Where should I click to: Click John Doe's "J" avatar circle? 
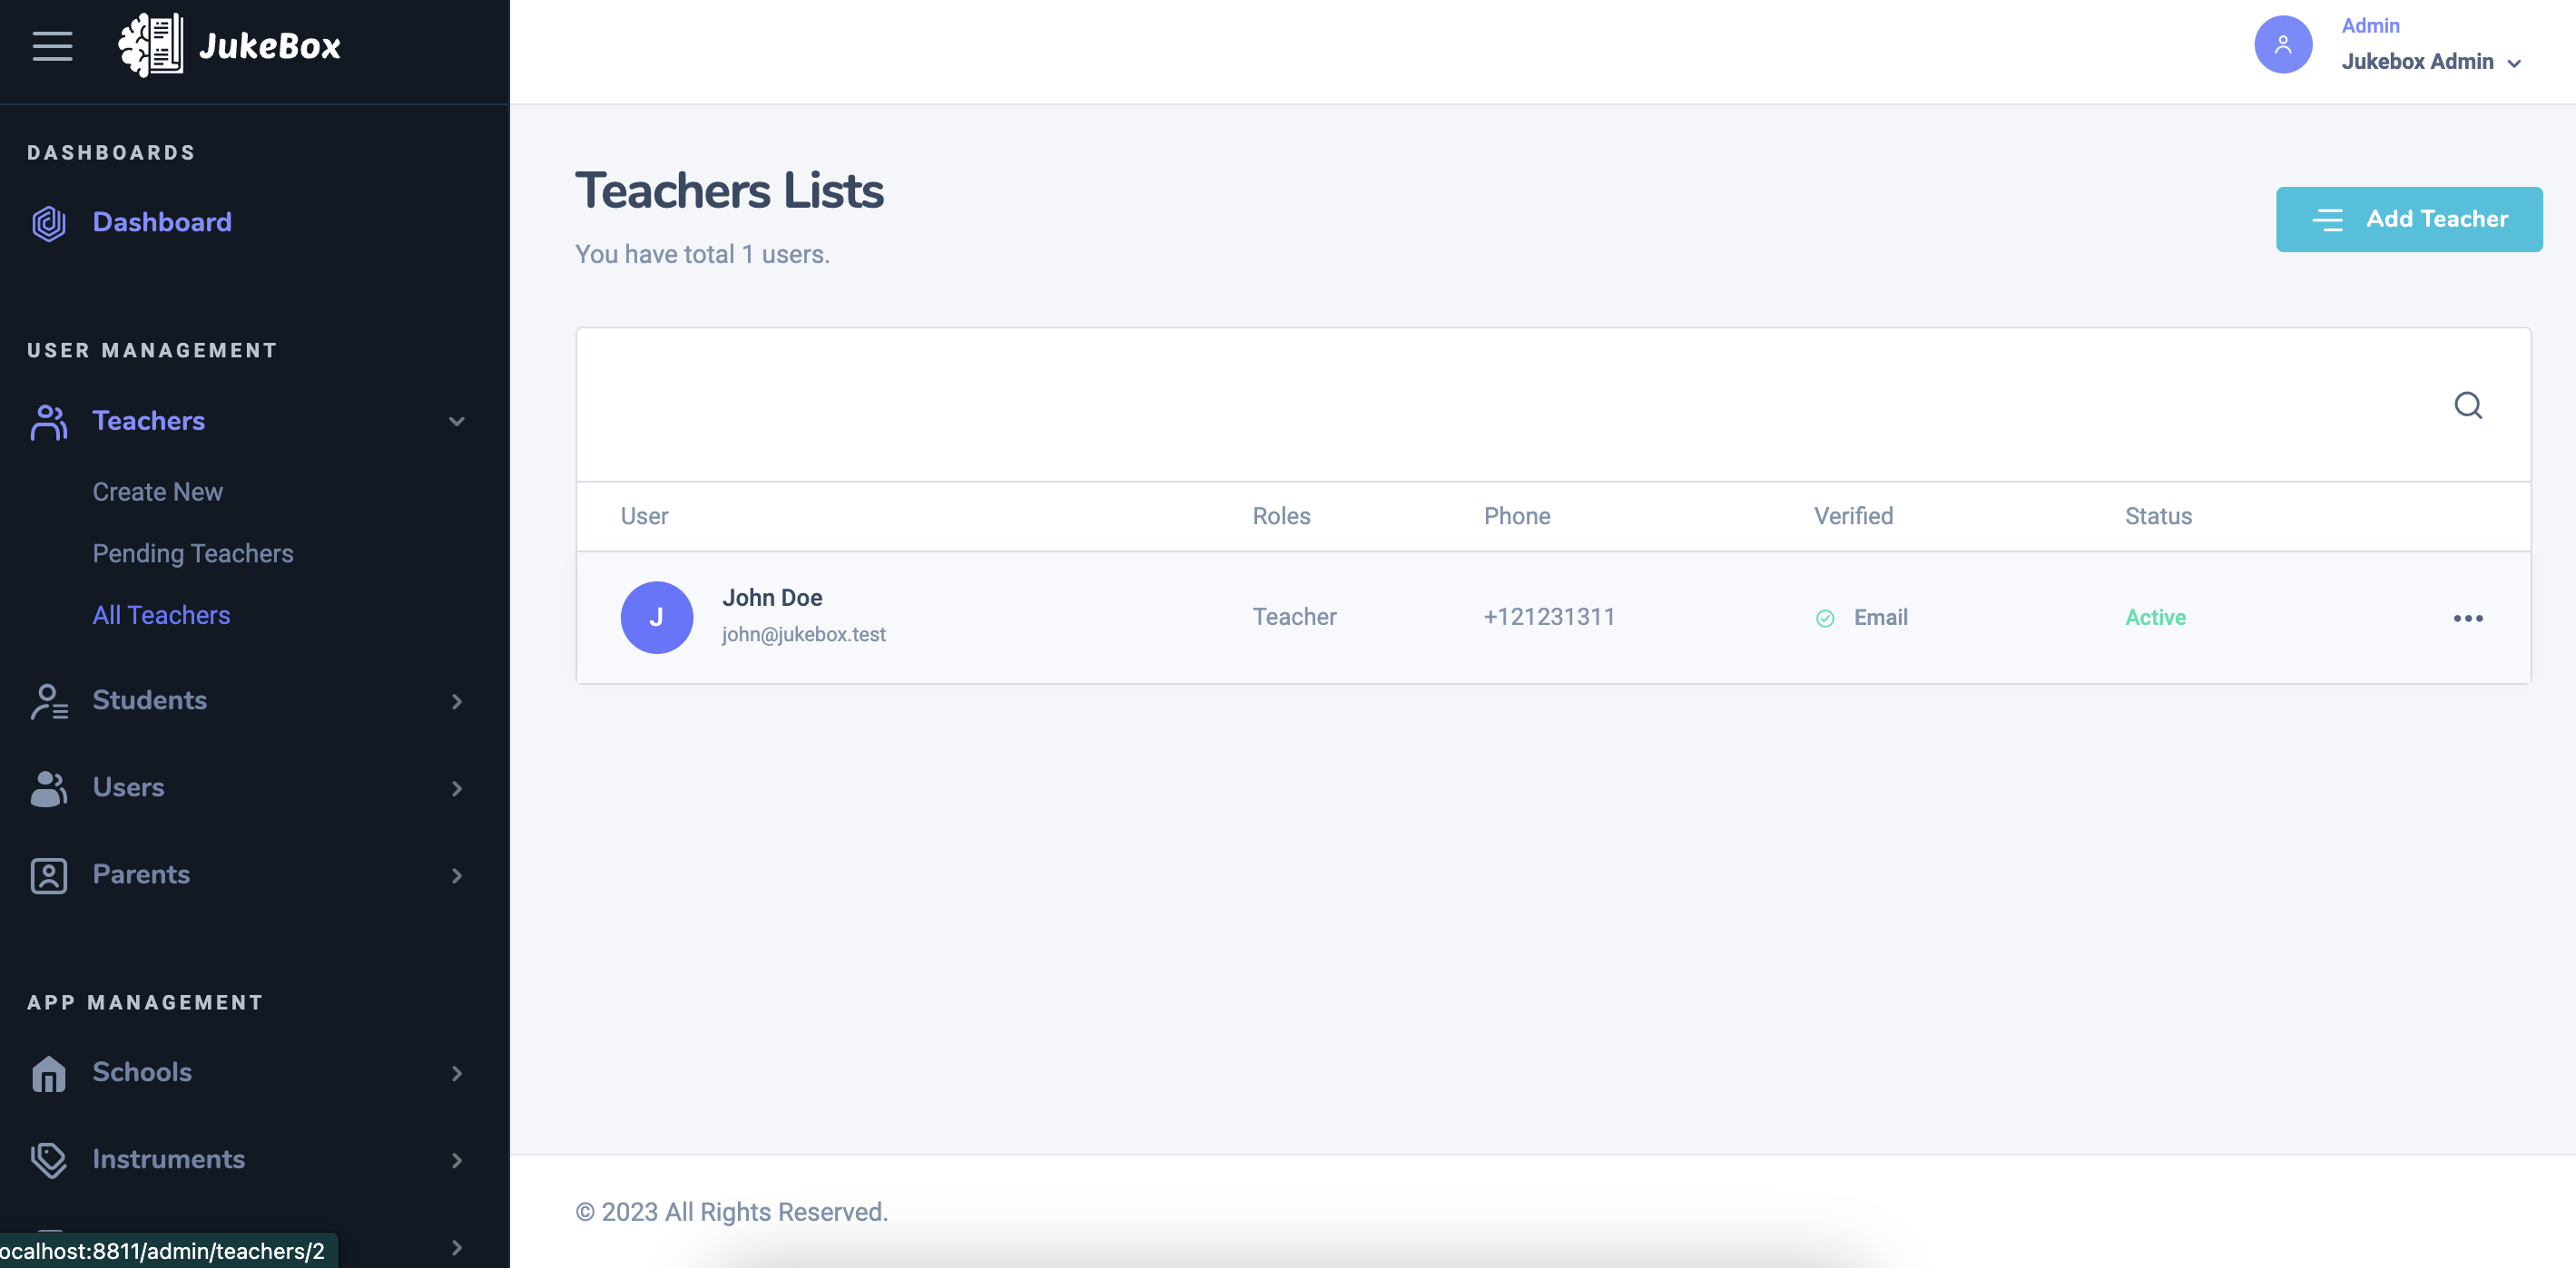[657, 618]
